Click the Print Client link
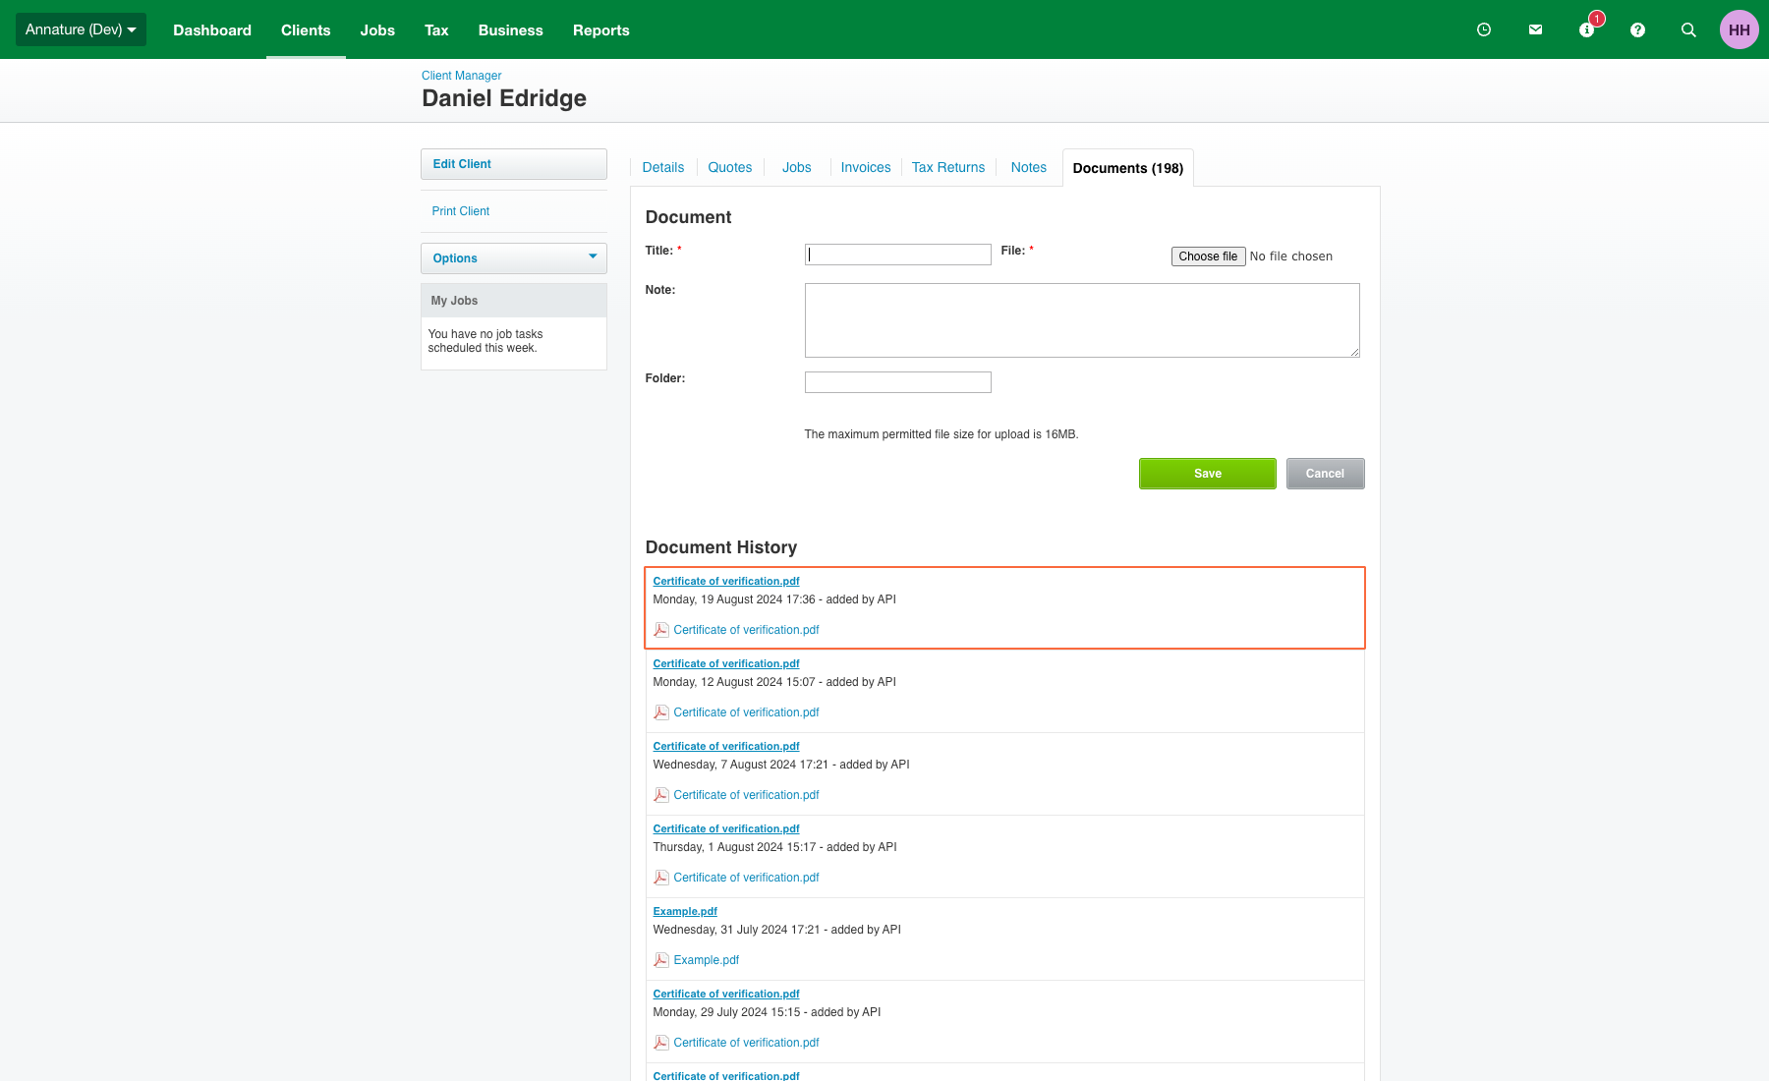Viewport: 1769px width, 1081px height. (x=461, y=211)
